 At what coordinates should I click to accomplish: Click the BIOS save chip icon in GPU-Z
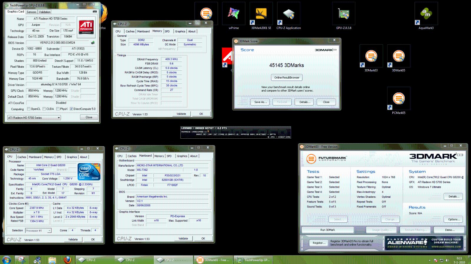93,43
